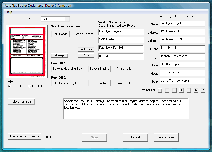
Task: Click the M-F 8am - 9pm Hours field
Action: pyautogui.click(x=182, y=65)
